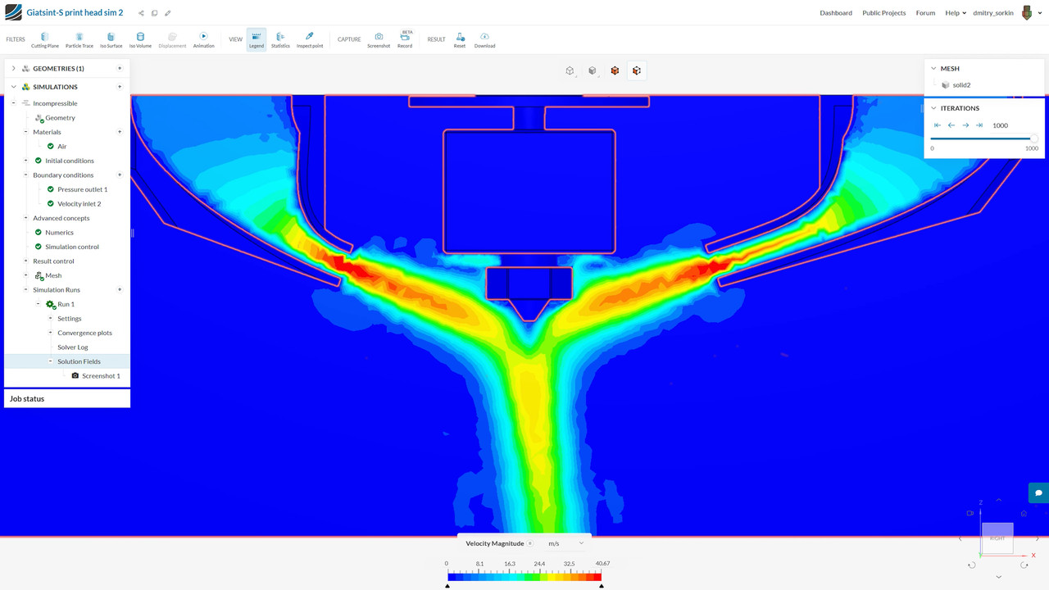Open the user avatar menu
This screenshot has width=1049, height=590.
point(1027,12)
